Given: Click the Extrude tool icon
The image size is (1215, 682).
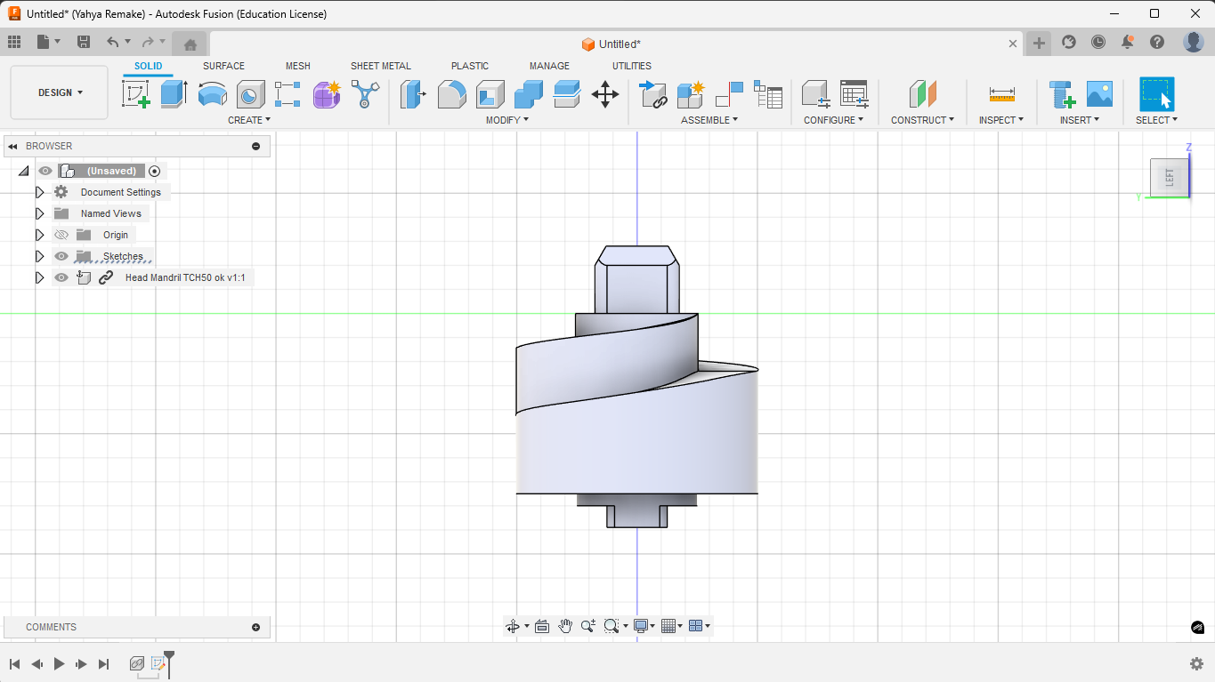Looking at the screenshot, I should pyautogui.click(x=174, y=93).
